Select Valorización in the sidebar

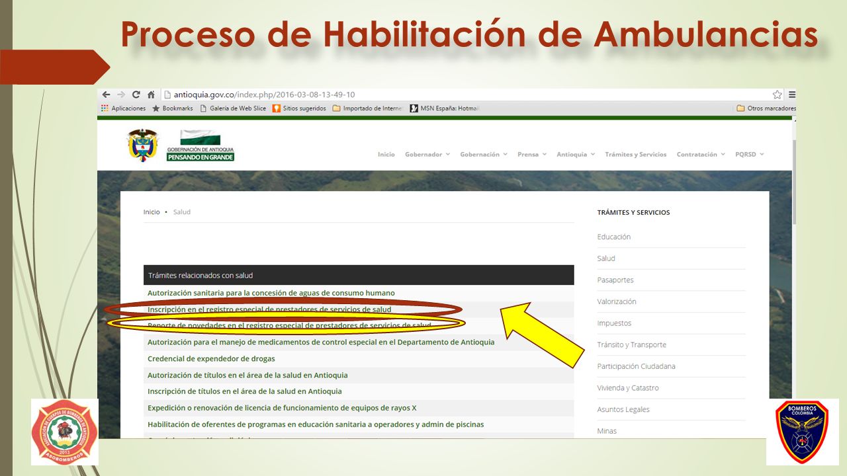(616, 301)
